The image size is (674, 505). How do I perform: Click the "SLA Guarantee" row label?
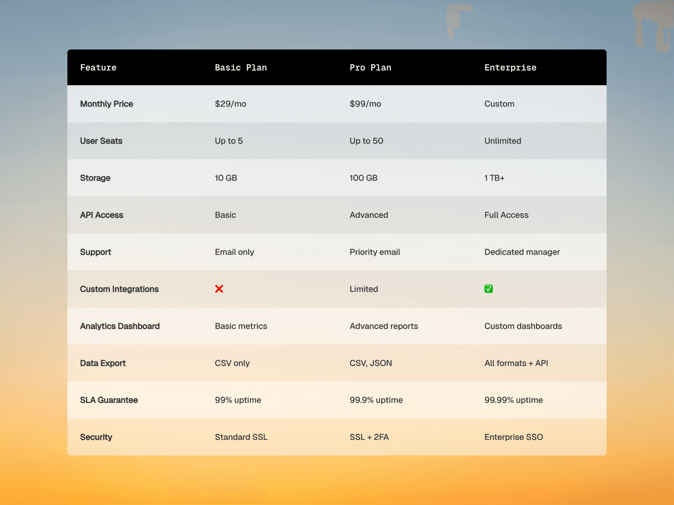109,400
